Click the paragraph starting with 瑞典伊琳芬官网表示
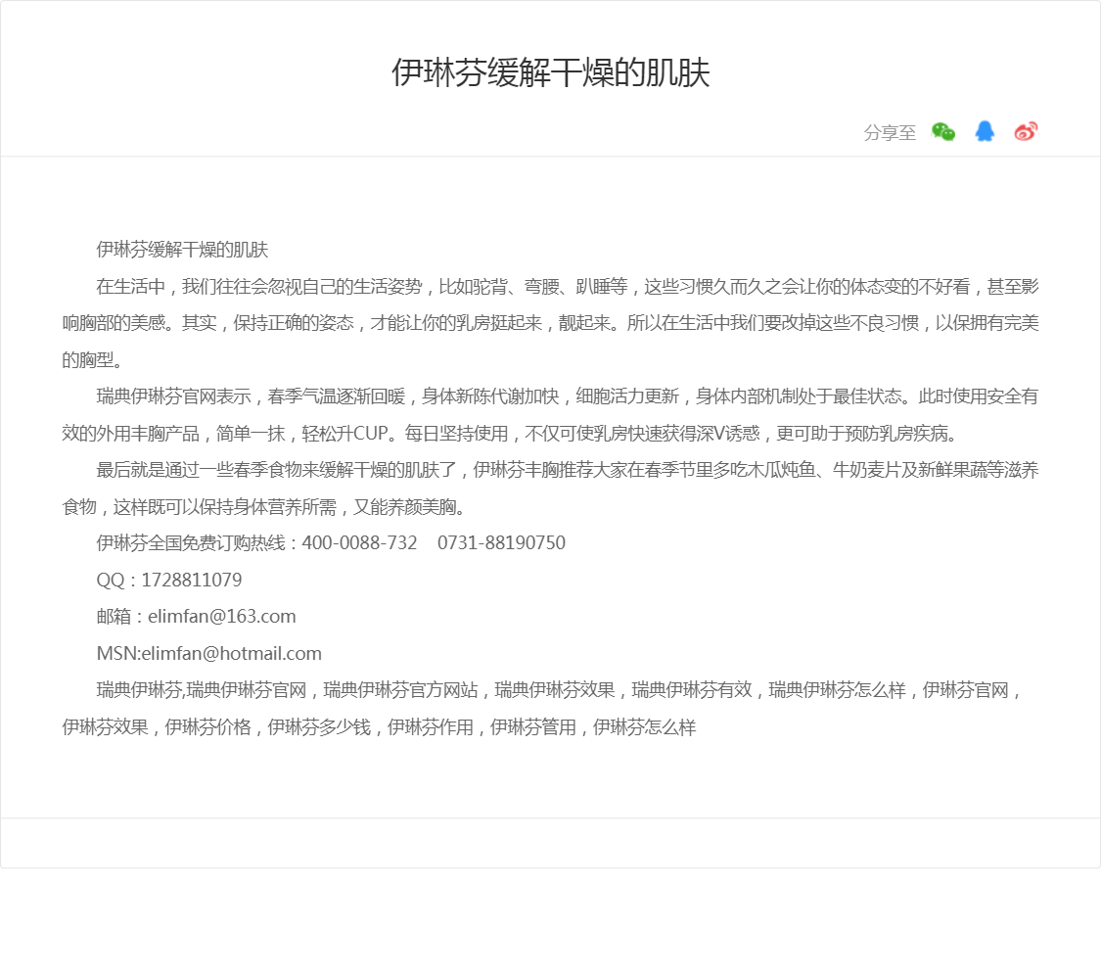Image resolution: width=1101 pixels, height=979 pixels. [x=550, y=415]
